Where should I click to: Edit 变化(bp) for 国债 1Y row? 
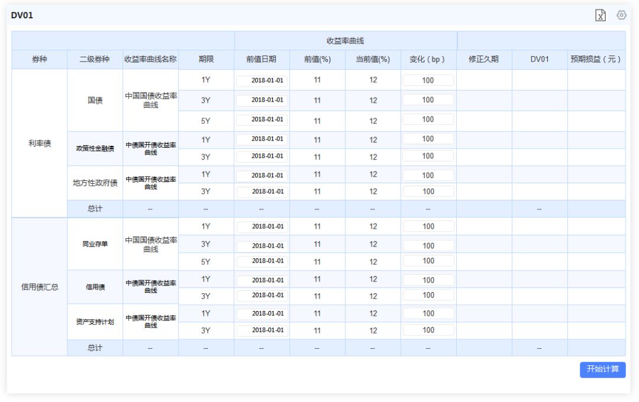(428, 80)
